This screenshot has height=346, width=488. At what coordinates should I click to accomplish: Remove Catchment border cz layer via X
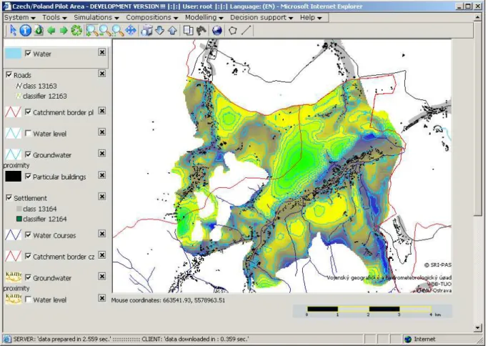102,254
